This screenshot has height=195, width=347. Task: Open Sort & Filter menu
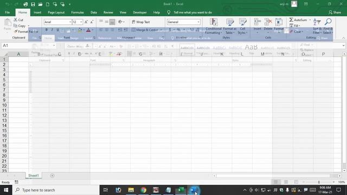[x=317, y=27]
